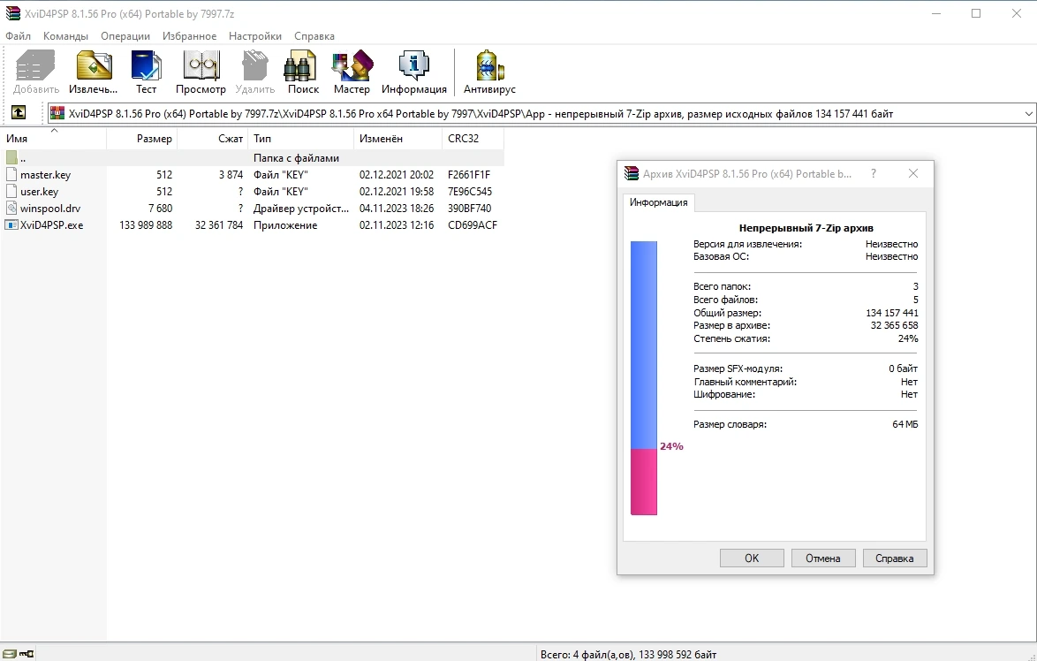Image resolution: width=1037 pixels, height=661 pixels.
Task: Click size value 133 989 888
Action: pyautogui.click(x=146, y=225)
